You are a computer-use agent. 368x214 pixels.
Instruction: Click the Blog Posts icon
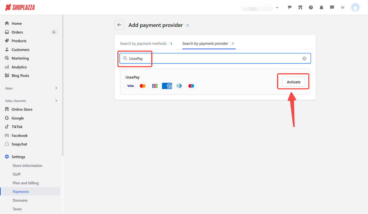7,76
